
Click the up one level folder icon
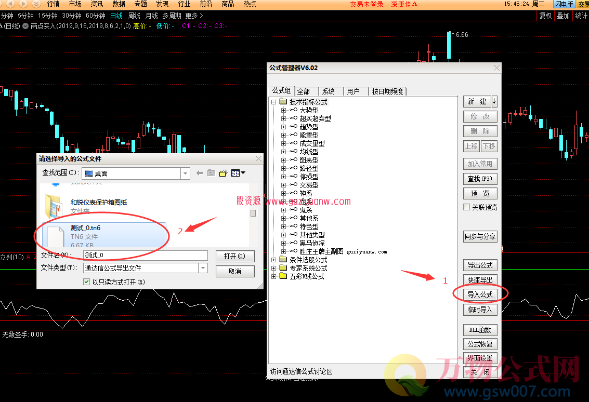coord(211,173)
